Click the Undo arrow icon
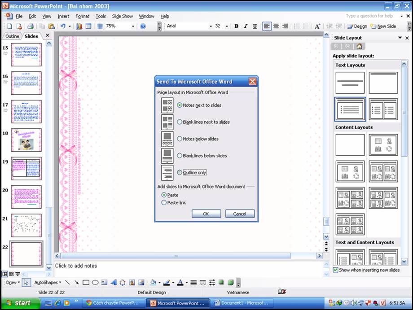This screenshot has width=413, height=310. click(63, 26)
